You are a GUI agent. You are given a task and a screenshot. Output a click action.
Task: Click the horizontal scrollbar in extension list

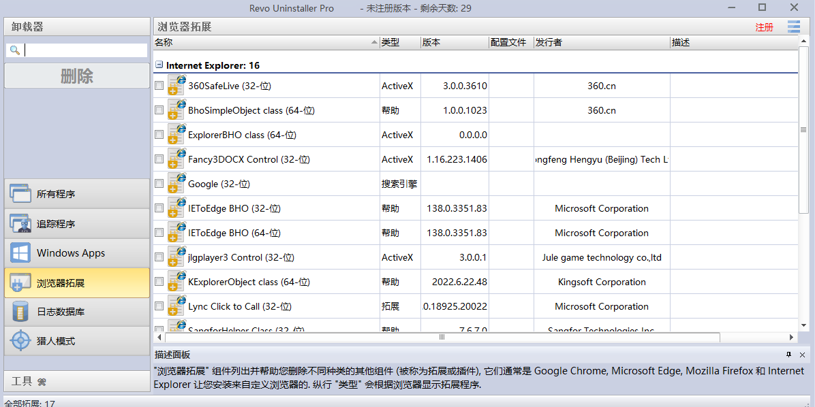442,337
